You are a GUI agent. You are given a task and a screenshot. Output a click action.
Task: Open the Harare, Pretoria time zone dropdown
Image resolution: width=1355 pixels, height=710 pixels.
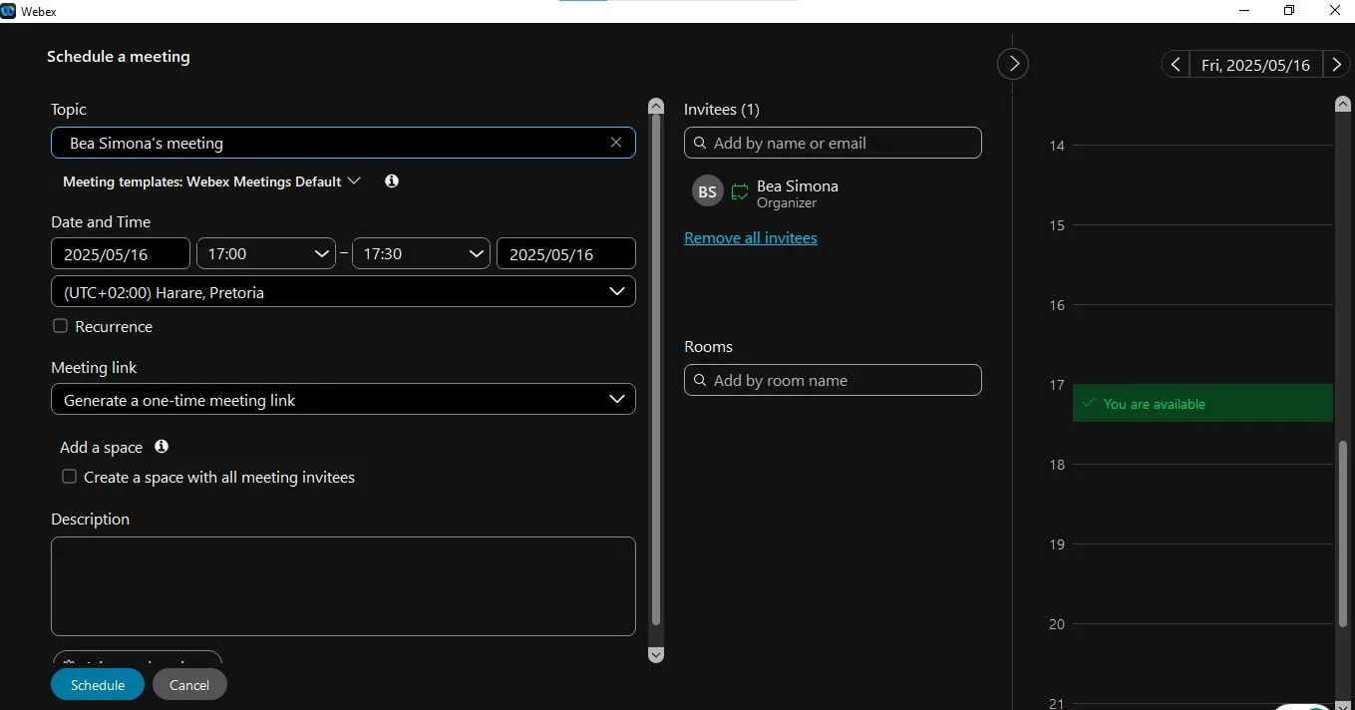click(618, 291)
